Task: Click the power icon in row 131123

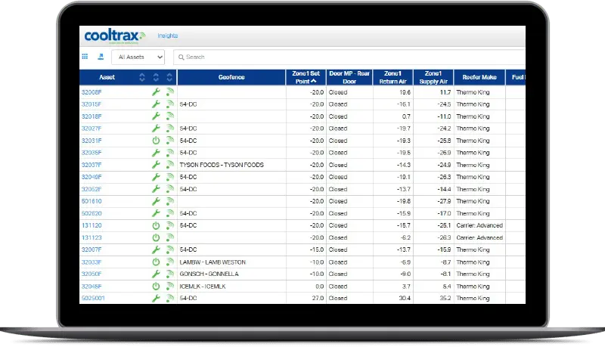Action: click(x=156, y=237)
